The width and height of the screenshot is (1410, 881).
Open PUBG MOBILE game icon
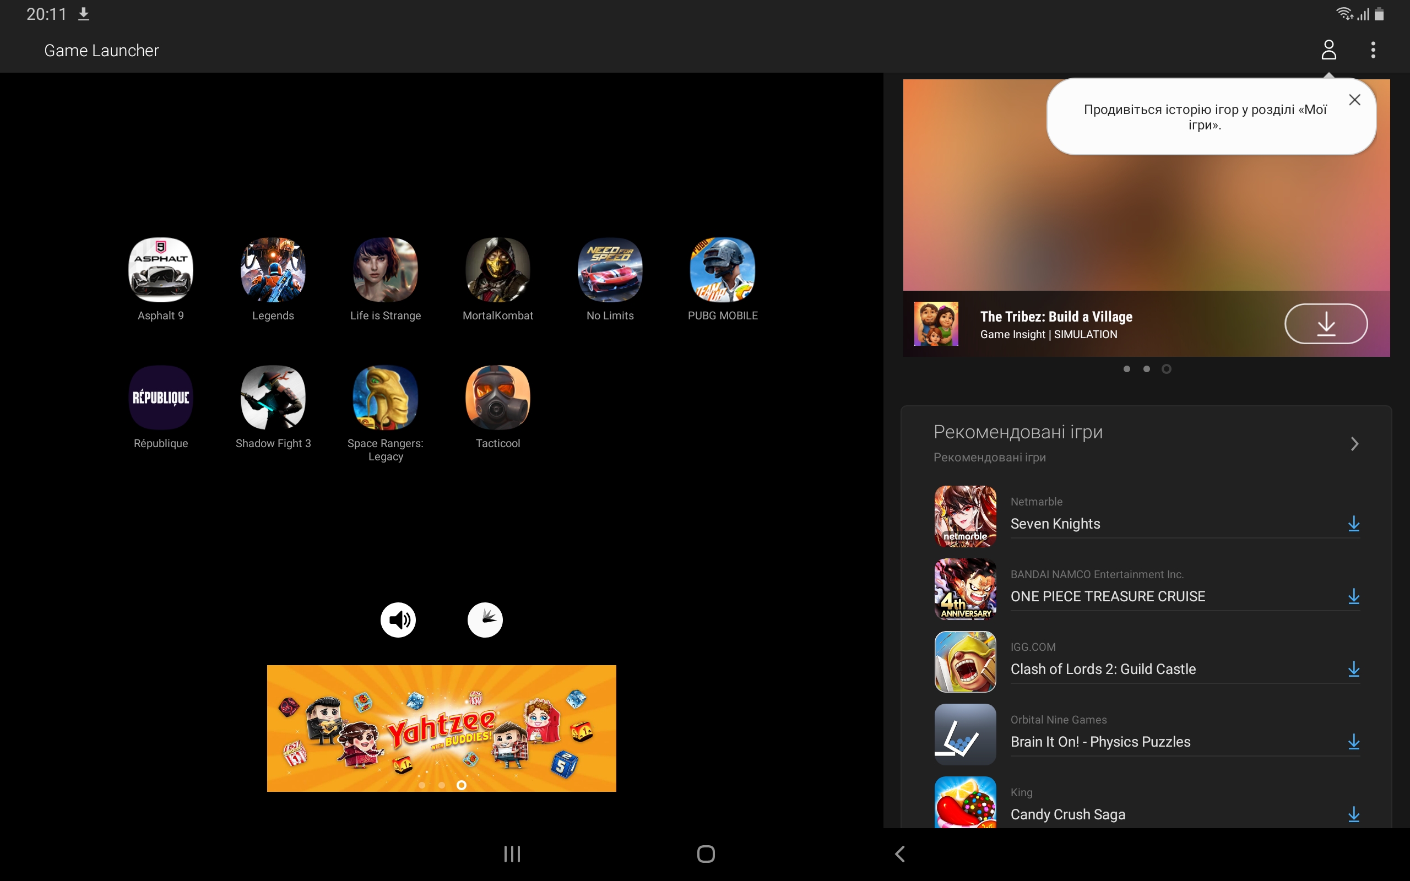(723, 270)
